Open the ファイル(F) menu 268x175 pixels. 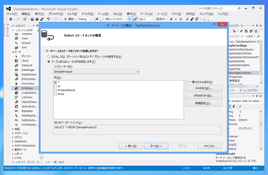coord(11,14)
